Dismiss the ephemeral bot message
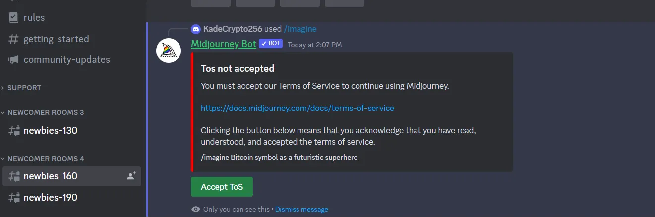 click(301, 209)
